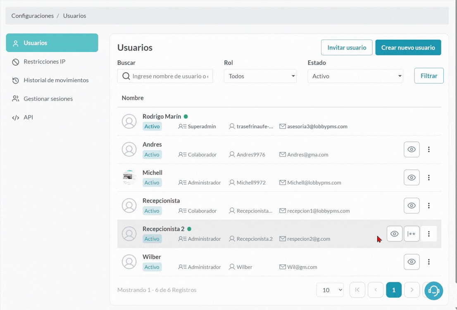Click the first page pagination arrow
The height and width of the screenshot is (310, 457).
point(357,290)
